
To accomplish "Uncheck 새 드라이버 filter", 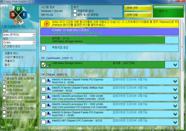I will (5, 82).
